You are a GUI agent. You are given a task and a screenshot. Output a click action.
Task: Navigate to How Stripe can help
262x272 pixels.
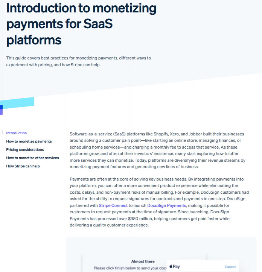(x=23, y=166)
